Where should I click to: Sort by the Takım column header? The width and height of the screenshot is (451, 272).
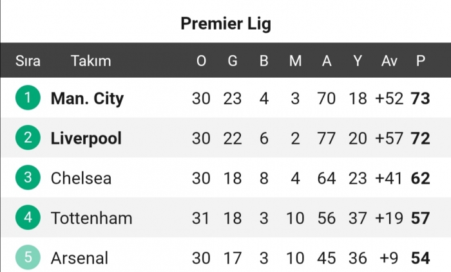point(91,61)
